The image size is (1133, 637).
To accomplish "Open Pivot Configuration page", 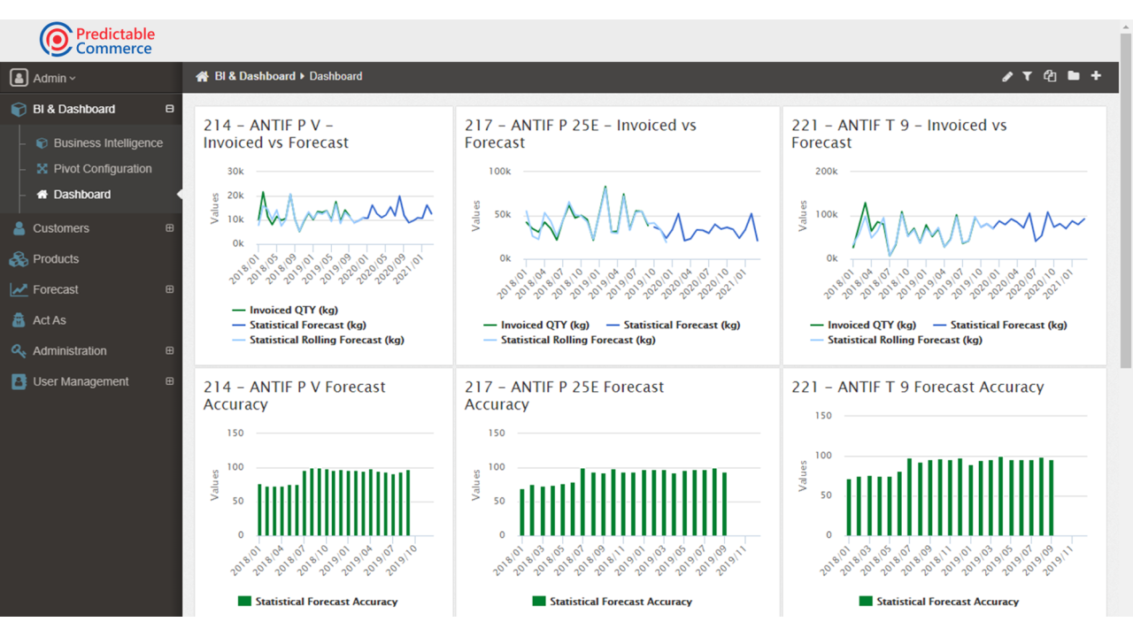I will [103, 168].
